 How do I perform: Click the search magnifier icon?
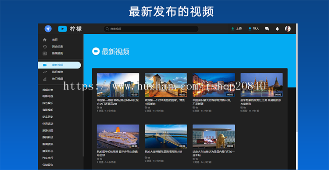coord(107,29)
